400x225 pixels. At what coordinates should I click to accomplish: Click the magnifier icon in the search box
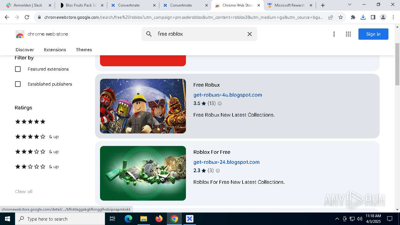149,34
